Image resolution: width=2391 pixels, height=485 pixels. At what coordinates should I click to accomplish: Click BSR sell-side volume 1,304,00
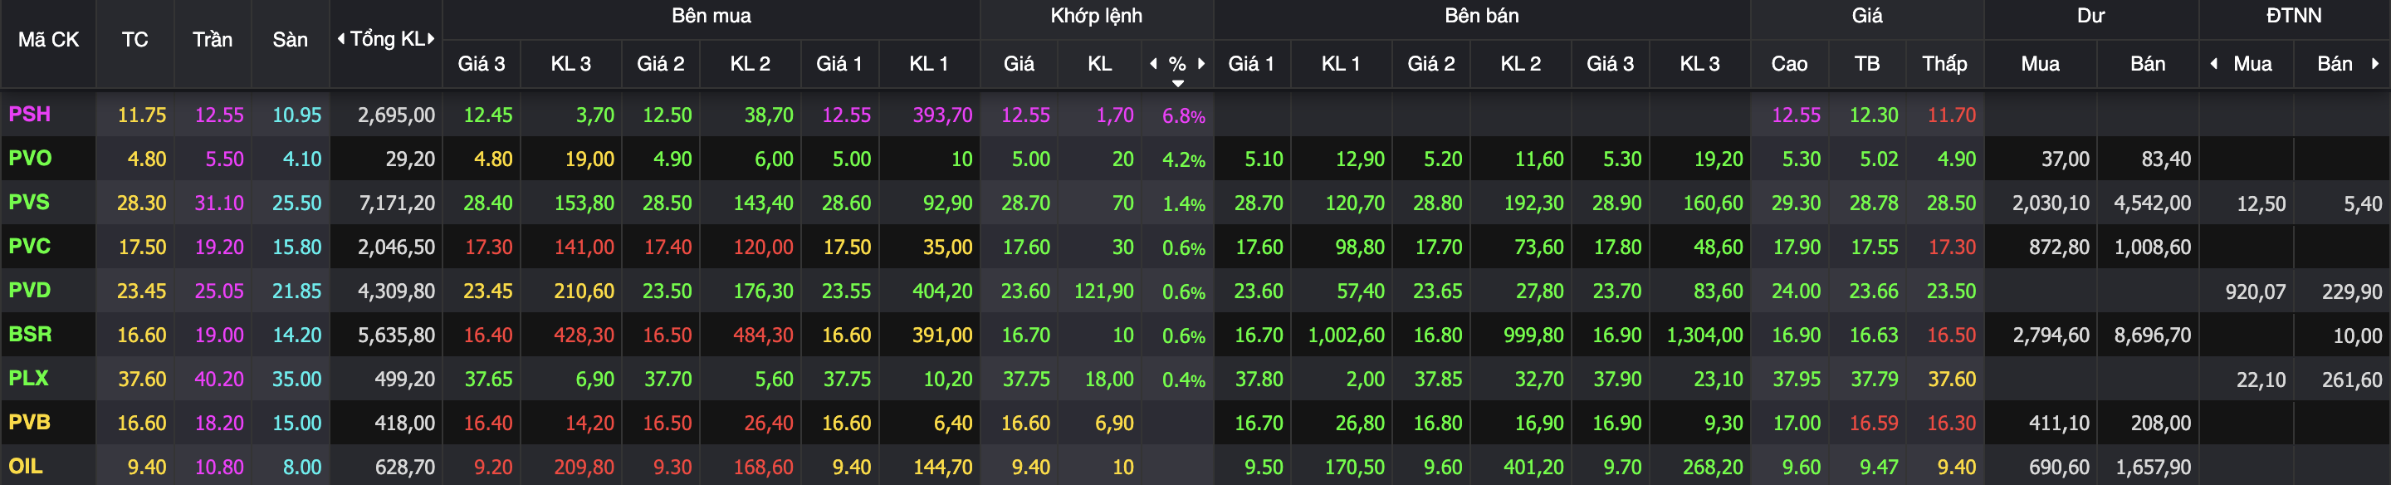[x=1704, y=336]
